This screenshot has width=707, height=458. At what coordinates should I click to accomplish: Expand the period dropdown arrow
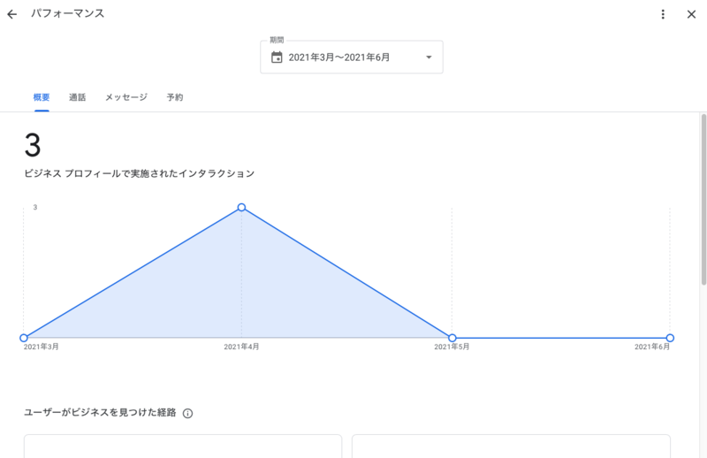tap(429, 57)
